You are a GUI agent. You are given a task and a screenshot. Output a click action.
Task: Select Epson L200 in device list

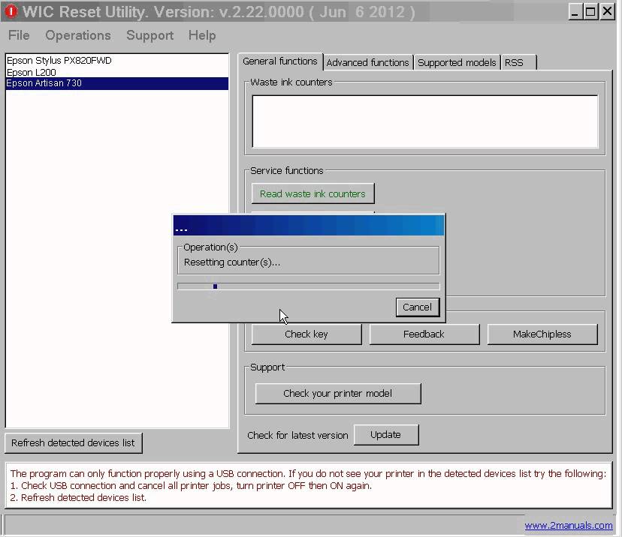click(117, 72)
